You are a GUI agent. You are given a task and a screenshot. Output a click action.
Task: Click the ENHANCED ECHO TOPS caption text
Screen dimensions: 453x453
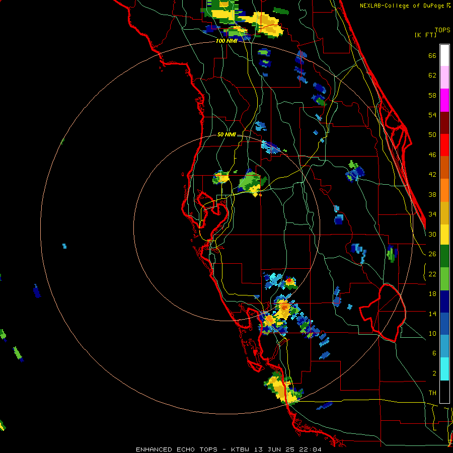[177, 449]
